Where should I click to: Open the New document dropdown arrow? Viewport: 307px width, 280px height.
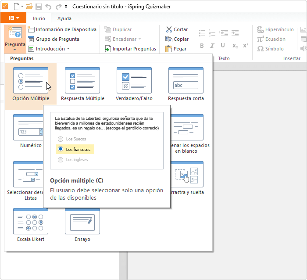[22, 7]
